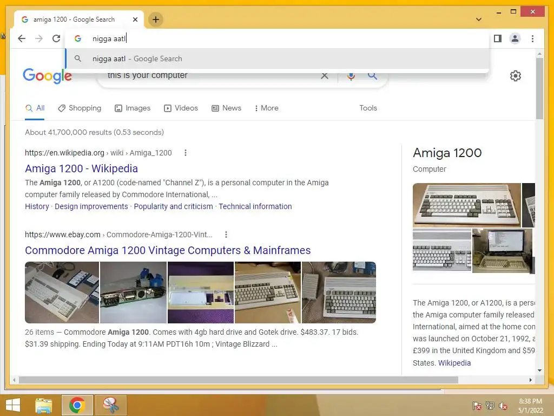Open File Explorer from taskbar

44,405
